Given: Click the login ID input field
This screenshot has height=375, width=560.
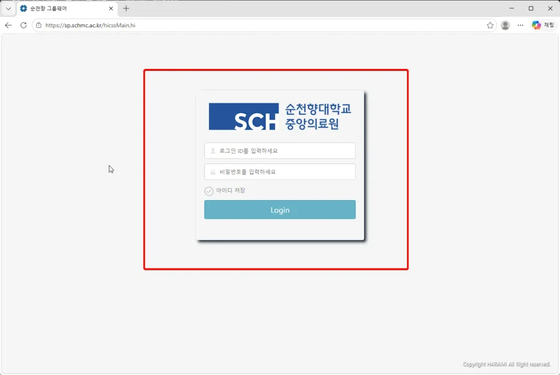Looking at the screenshot, I should (279, 151).
